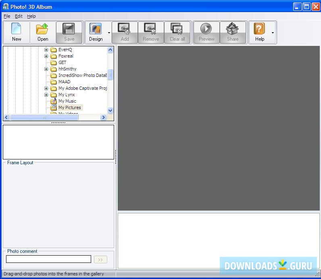Expand the hhSmithy folder node
This screenshot has height=279, width=321.
[46, 69]
